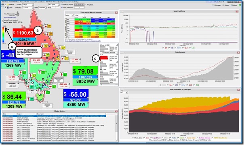Screen dimensions: 244x145
Task: Sort market notices by Subject column header
Action: click(x=26, y=114)
